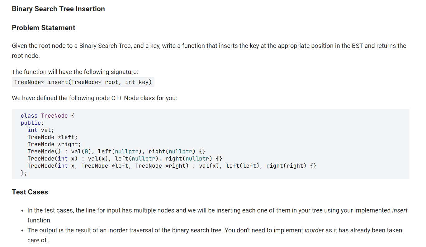Click the inline insert function signature code
Screen dimensions: 426x247
[x=83, y=82]
